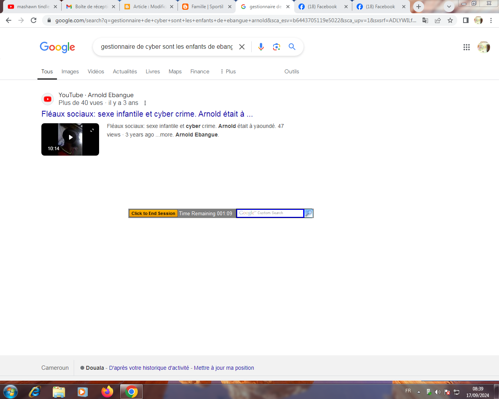Viewport: 499px width, 399px height.
Task: Click Mettre à jour ma position link
Action: coord(224,368)
